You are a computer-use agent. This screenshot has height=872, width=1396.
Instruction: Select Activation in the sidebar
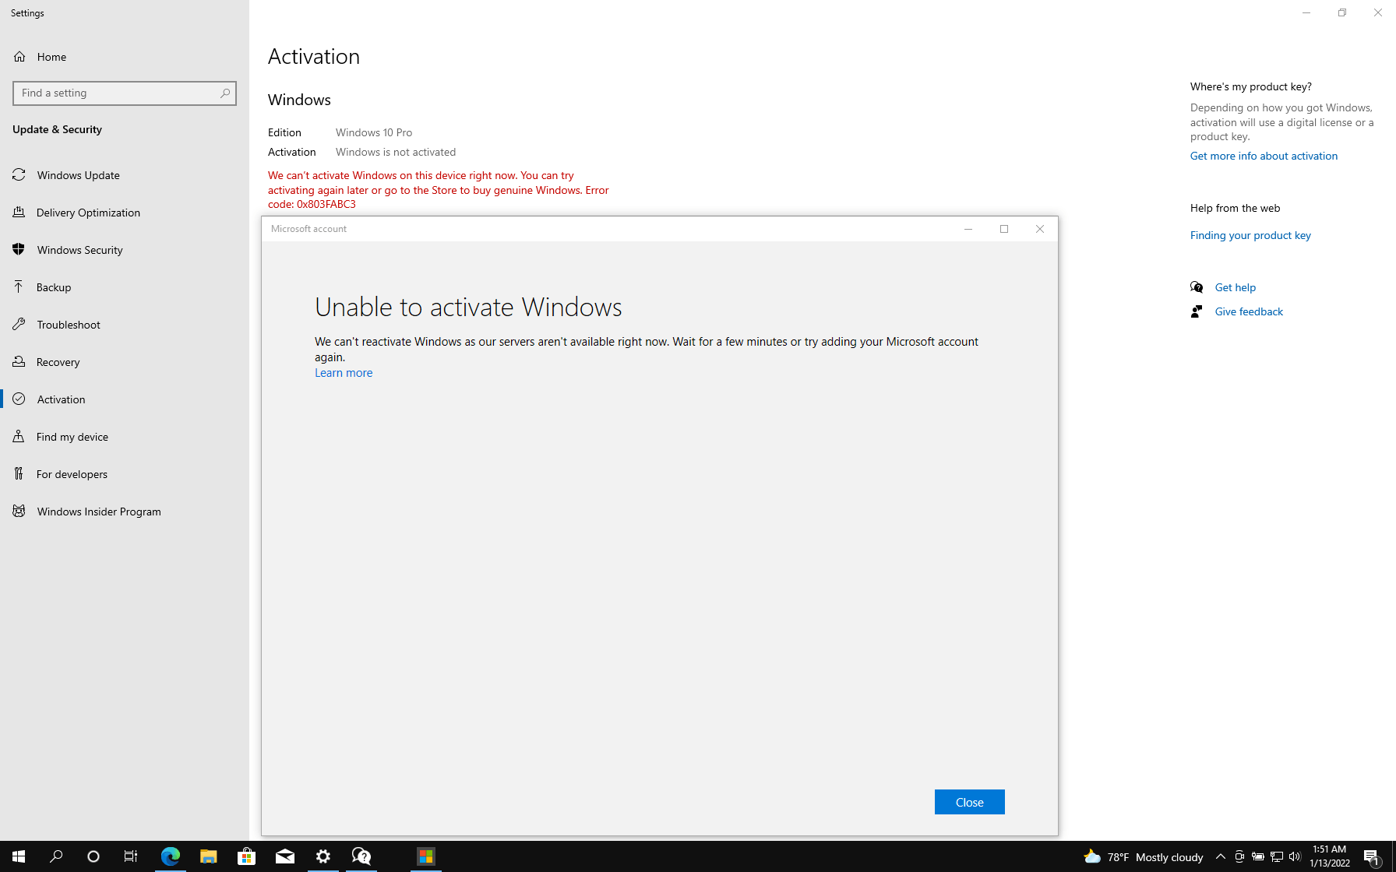point(60,399)
